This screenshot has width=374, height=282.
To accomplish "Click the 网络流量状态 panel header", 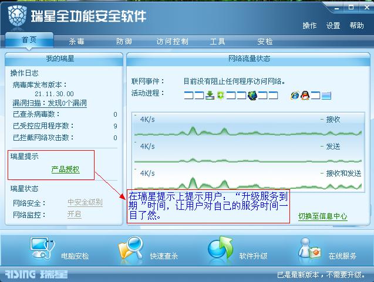I will pos(250,59).
